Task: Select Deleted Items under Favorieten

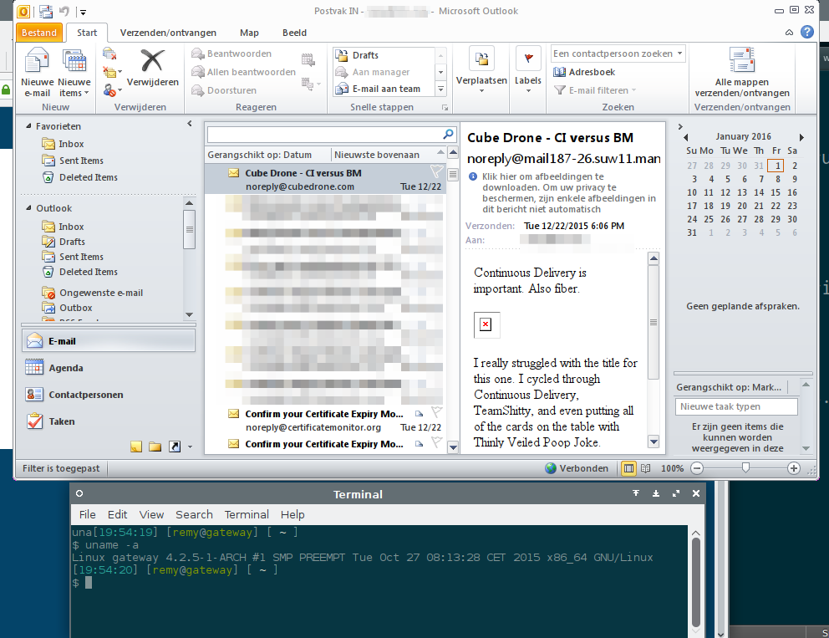Action: point(80,177)
